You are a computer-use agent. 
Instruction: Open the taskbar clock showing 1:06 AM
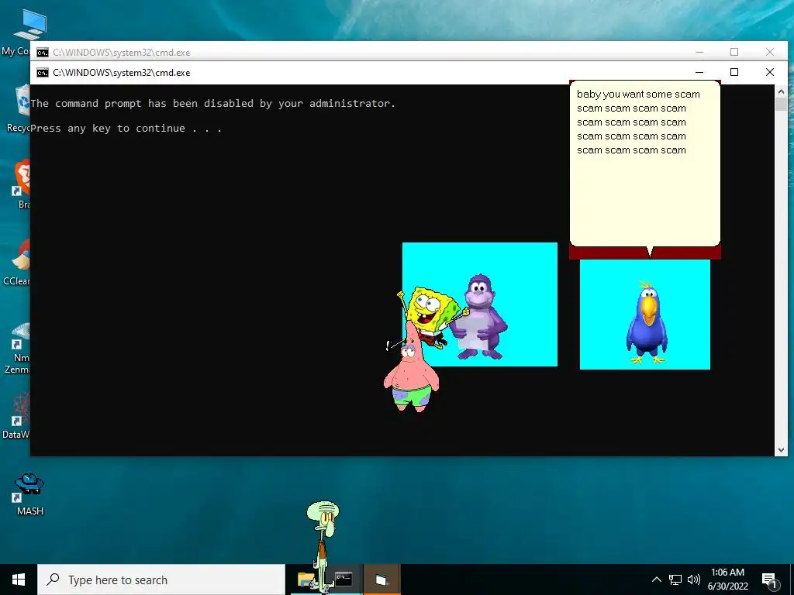(727, 580)
